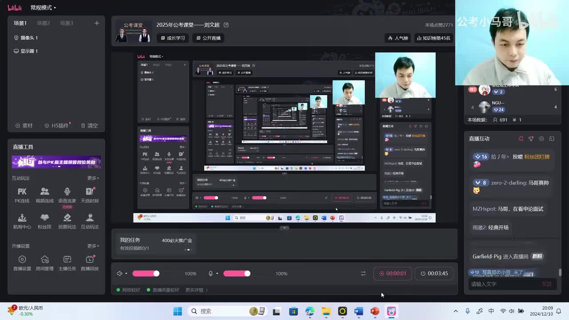
Task: Show hidden system tray icons
Action: 455,311
